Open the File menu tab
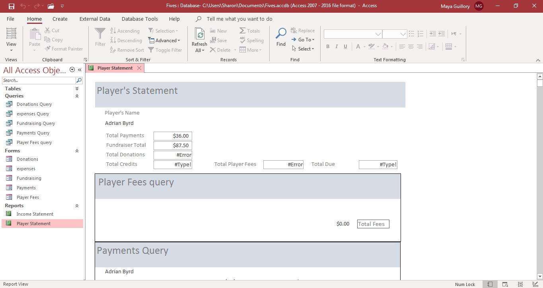Viewport: 543px width, 288px height. tap(10, 19)
